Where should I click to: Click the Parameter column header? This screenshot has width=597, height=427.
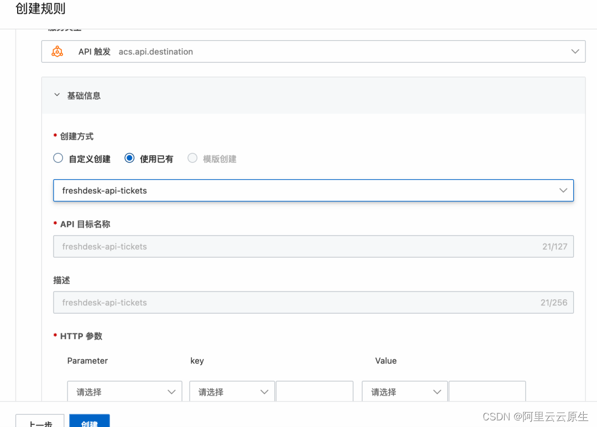point(87,361)
